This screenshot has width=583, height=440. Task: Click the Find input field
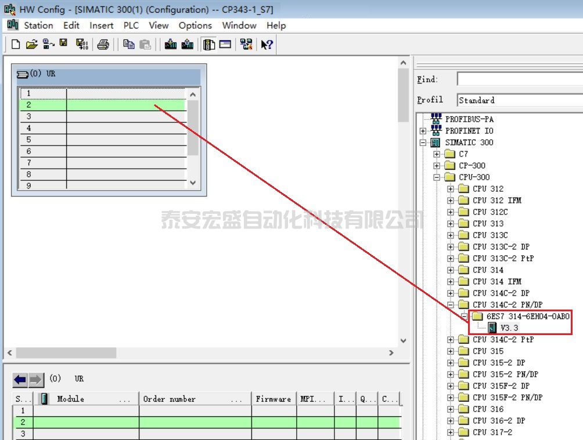[519, 79]
